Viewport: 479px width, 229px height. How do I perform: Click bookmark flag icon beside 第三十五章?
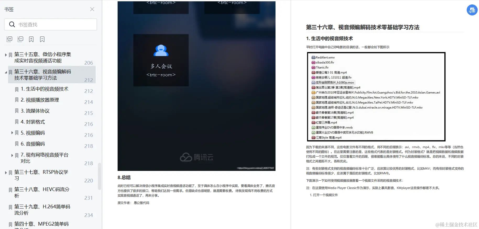(x=10, y=55)
